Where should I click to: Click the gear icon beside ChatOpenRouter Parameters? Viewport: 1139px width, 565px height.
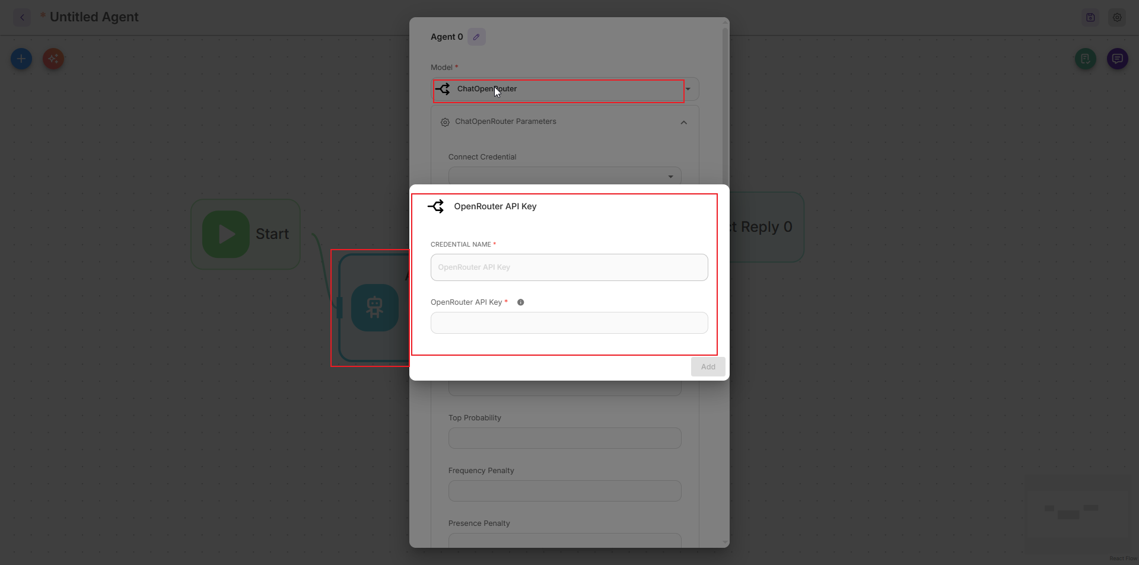(445, 122)
